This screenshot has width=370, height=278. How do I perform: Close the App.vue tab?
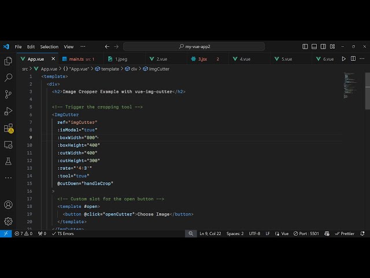click(54, 58)
